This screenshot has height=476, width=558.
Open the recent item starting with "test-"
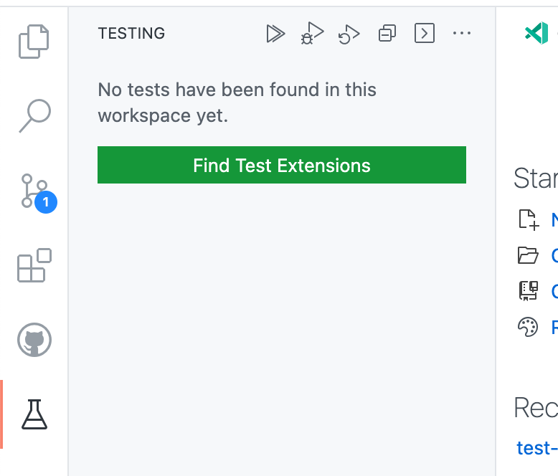click(x=536, y=448)
